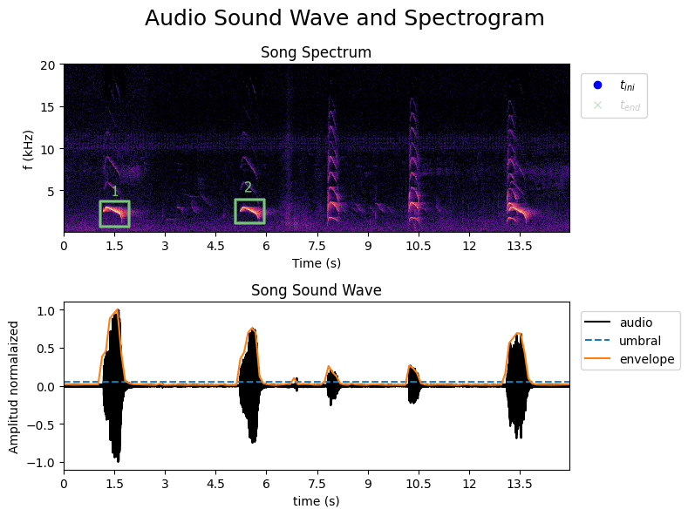Click the f (kHz) axis label

coord(28,150)
